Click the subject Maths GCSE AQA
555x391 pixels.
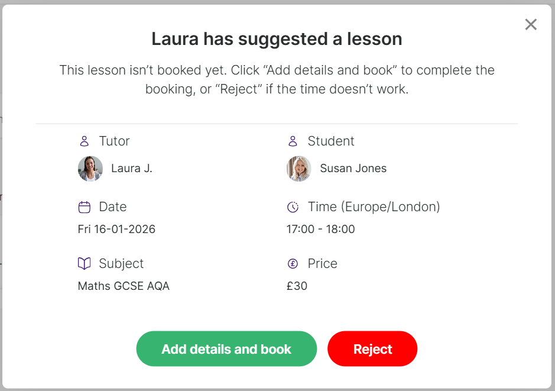pos(124,286)
